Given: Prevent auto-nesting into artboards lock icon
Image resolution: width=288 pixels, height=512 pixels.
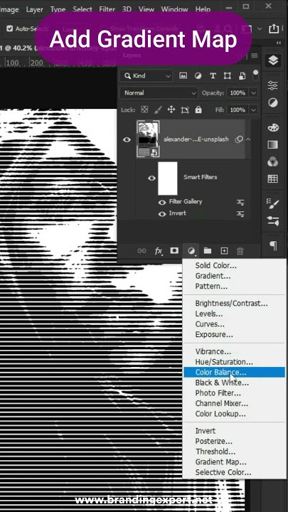Looking at the screenshot, I should coord(185,110).
